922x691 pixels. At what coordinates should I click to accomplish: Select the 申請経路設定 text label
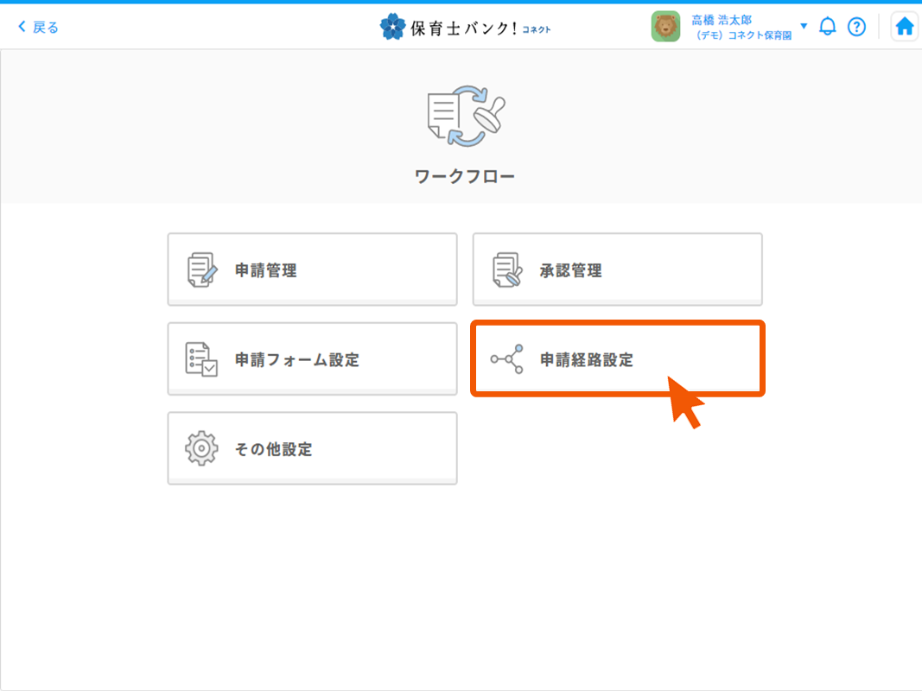point(587,360)
